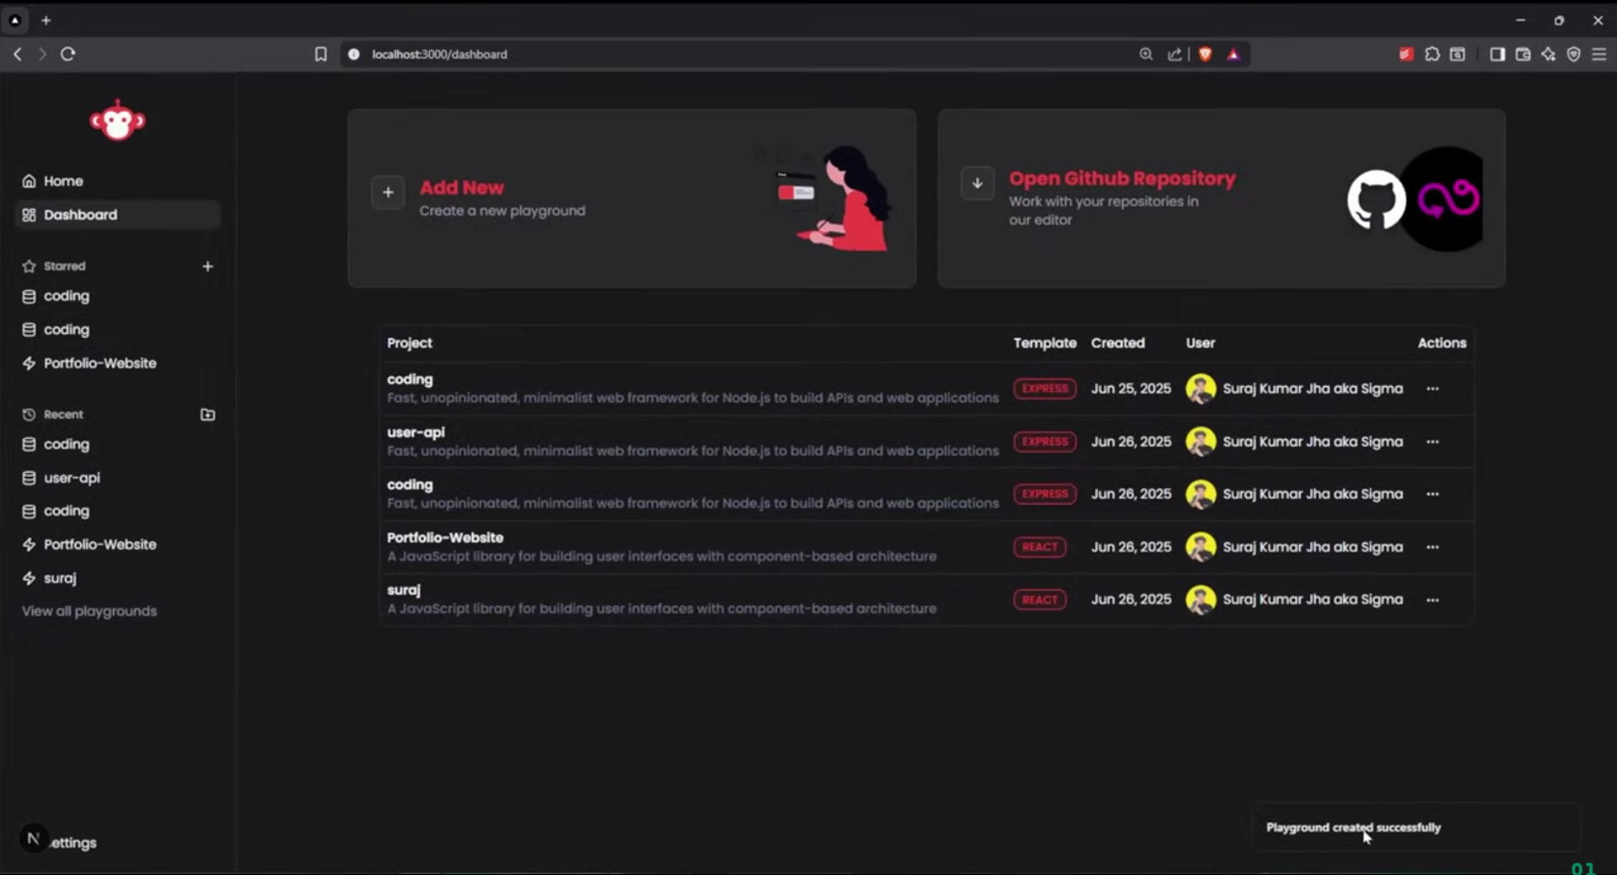1617x875 pixels.
Task: Click the red extension icon in the toolbar
Action: tap(1406, 54)
